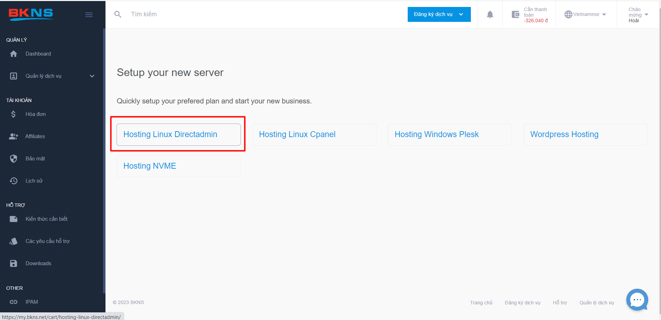Click the Quản lý dịch vụ icon
This screenshot has height=320, width=661.
(14, 76)
